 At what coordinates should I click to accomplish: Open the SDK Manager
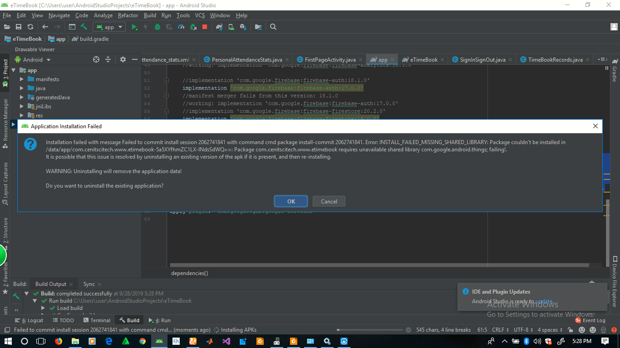click(x=243, y=27)
